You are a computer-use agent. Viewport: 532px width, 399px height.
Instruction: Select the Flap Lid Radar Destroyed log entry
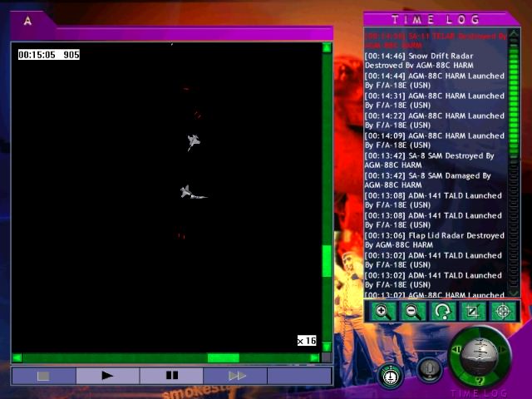pos(434,240)
